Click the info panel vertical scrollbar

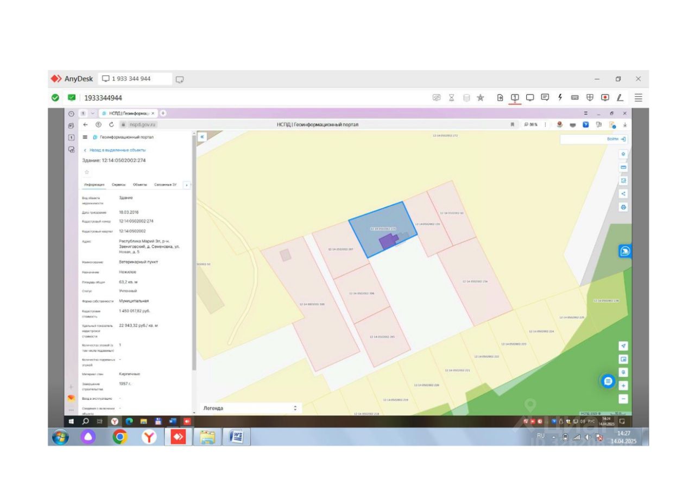[x=194, y=253]
